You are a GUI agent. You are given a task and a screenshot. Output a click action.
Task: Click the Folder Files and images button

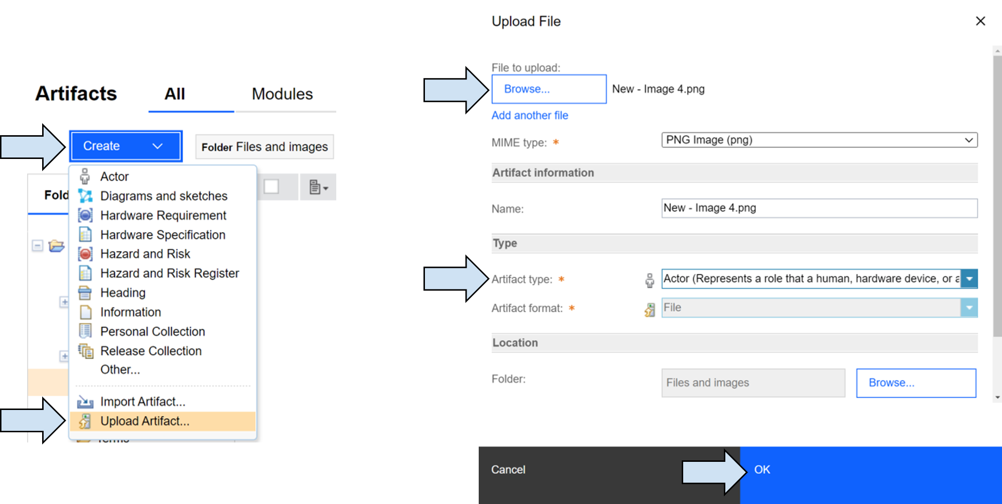[265, 147]
